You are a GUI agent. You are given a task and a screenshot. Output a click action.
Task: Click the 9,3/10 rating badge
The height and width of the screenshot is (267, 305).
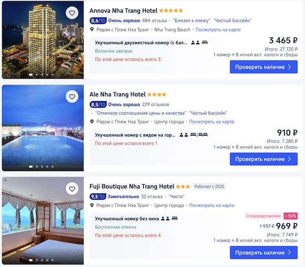click(98, 197)
